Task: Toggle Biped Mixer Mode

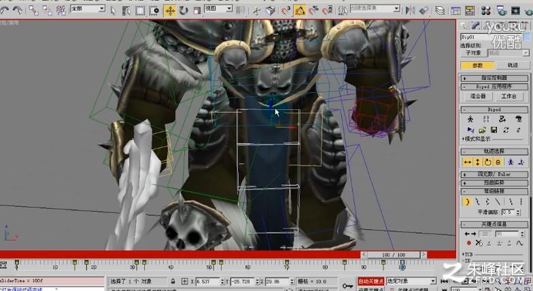Action: [x=518, y=119]
